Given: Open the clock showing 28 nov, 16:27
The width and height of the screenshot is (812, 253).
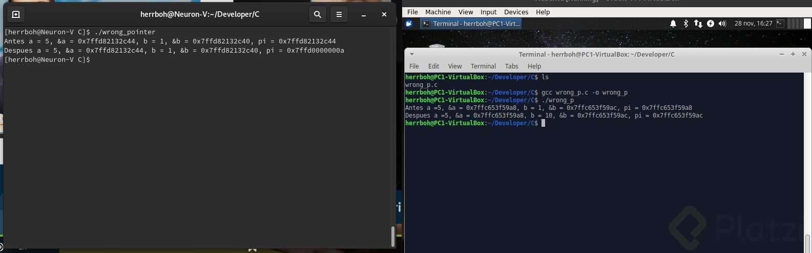Looking at the screenshot, I should tap(753, 24).
